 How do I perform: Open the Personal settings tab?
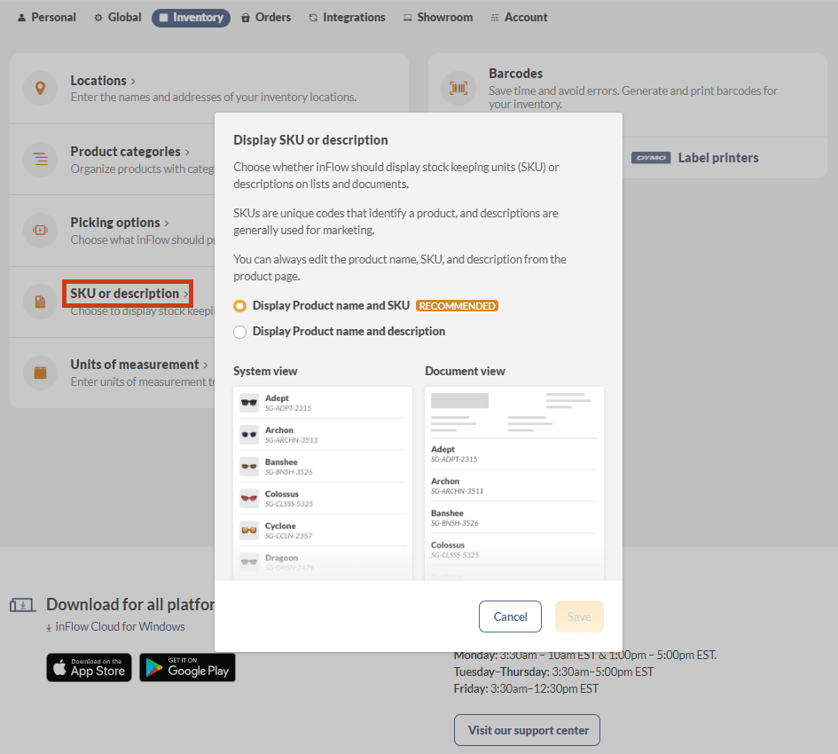(x=46, y=18)
